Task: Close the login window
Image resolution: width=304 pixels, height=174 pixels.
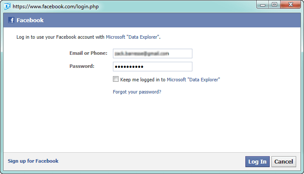Action: click(x=290, y=5)
